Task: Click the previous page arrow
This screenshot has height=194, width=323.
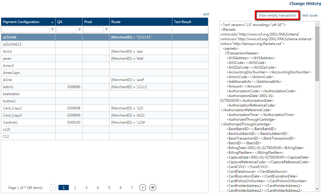Action: coord(53,187)
